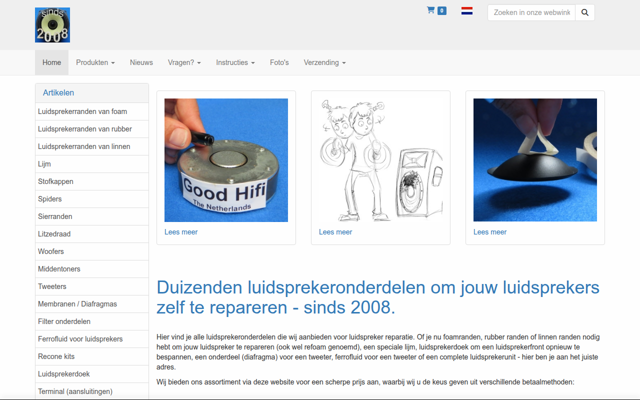Select the Lijm category
The width and height of the screenshot is (640, 400).
pos(92,164)
